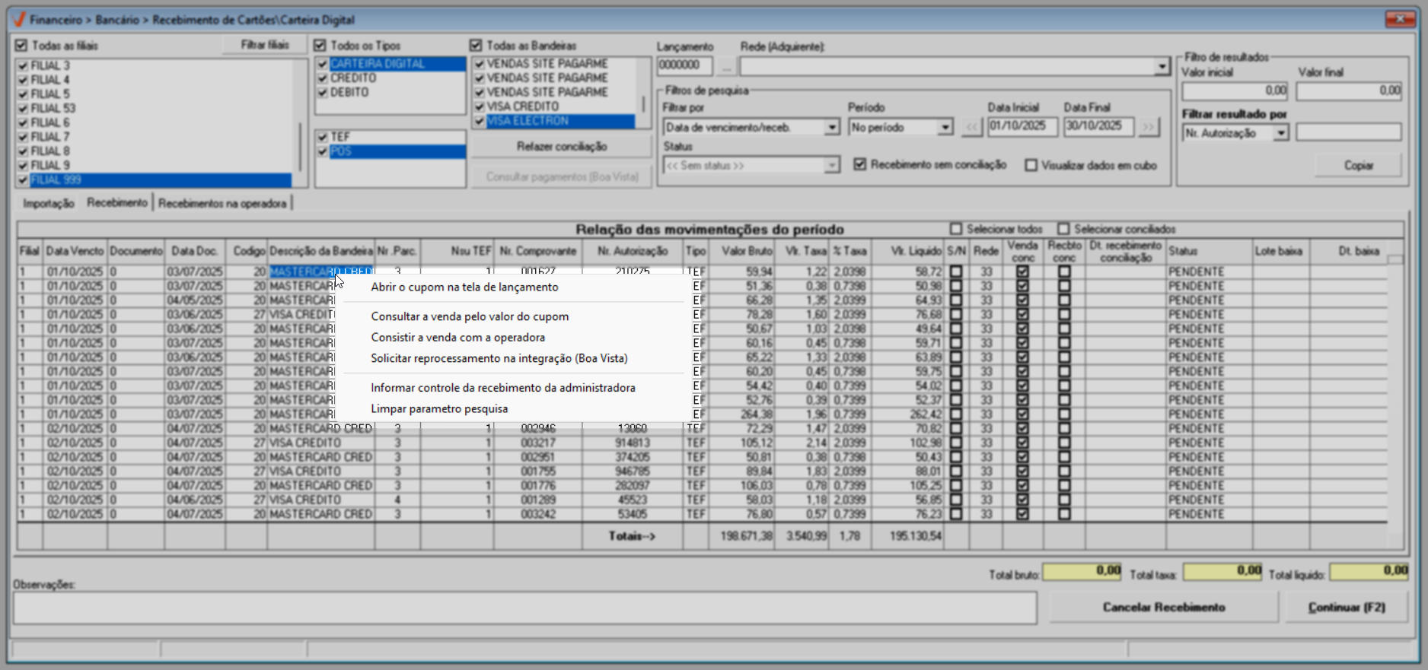The image size is (1428, 670).
Task: Click the previous period arrow button
Action: click(971, 127)
